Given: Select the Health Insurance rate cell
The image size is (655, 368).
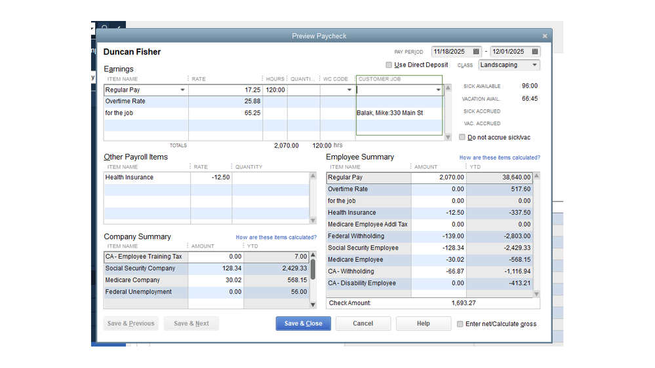Looking at the screenshot, I should pos(211,177).
